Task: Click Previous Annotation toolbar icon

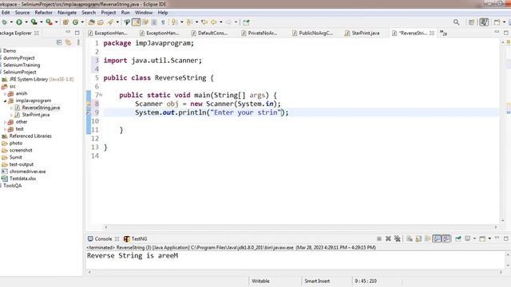Action: (x=189, y=22)
